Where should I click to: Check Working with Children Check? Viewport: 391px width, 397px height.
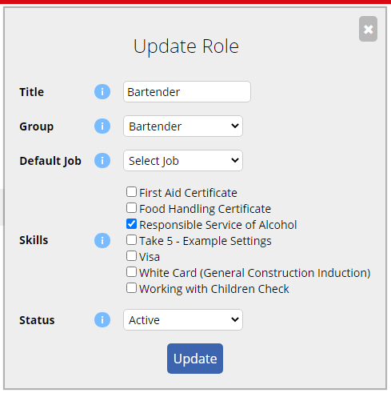131,288
